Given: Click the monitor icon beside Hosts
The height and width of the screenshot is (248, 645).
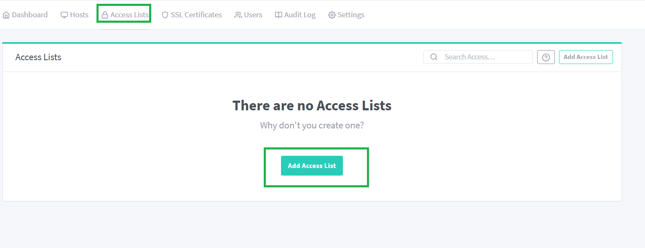Looking at the screenshot, I should [64, 15].
